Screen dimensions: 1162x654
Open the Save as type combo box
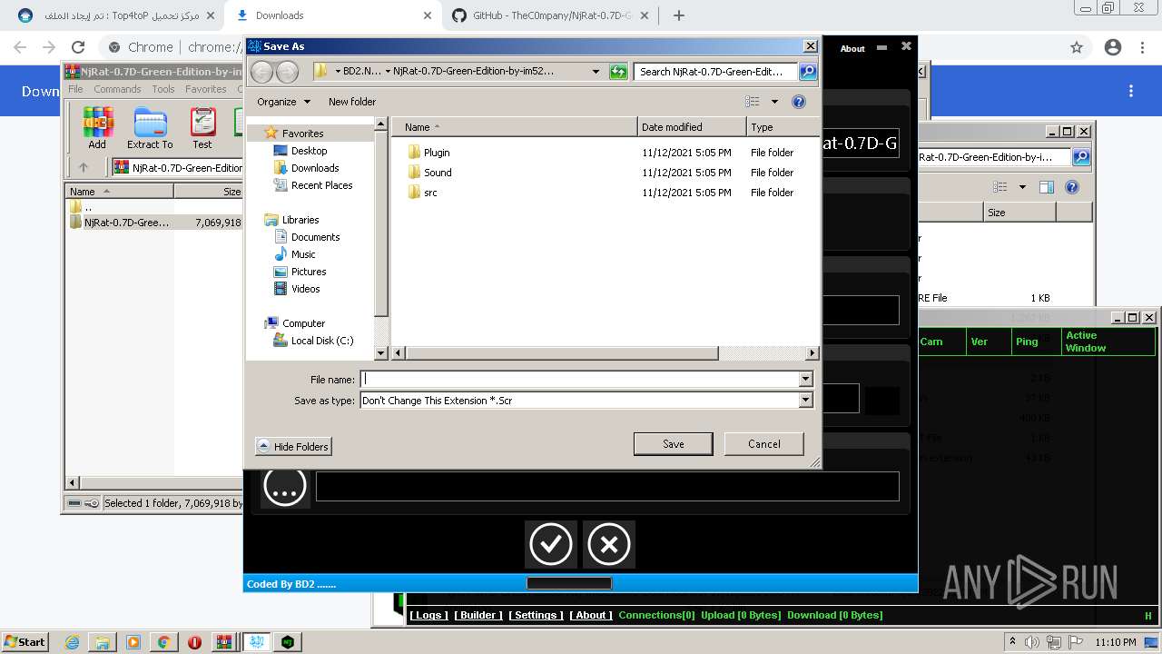[586, 401]
